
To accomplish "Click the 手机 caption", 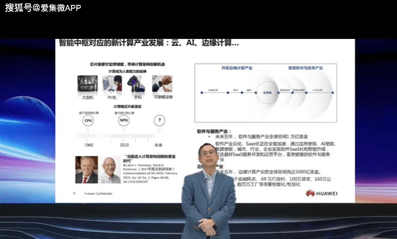I will (x=138, y=97).
